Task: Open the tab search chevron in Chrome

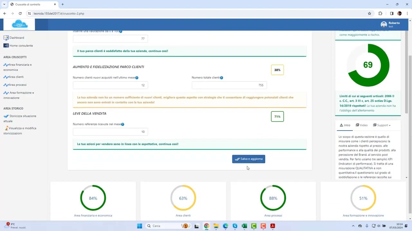Action: [4, 4]
